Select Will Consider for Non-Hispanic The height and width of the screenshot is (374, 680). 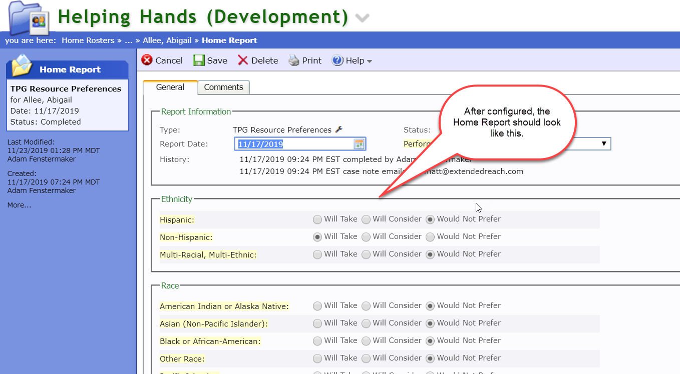click(x=366, y=237)
